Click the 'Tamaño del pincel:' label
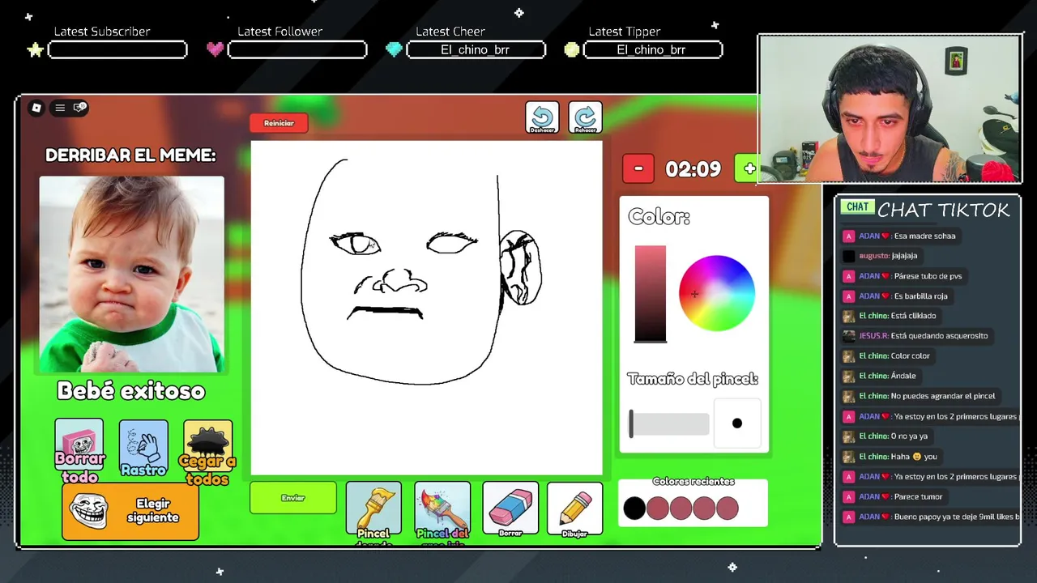 click(x=693, y=379)
